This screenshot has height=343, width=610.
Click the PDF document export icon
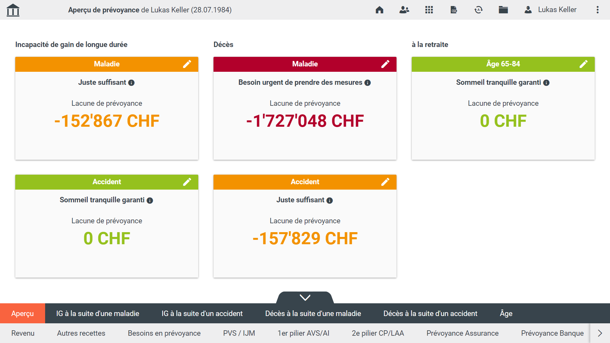coord(454,10)
